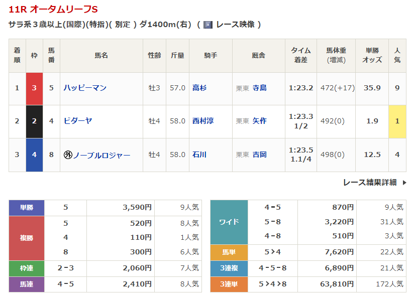This screenshot has width=413, height=297.
Task: Click the black frame number 2 swatch
Action: point(34,121)
